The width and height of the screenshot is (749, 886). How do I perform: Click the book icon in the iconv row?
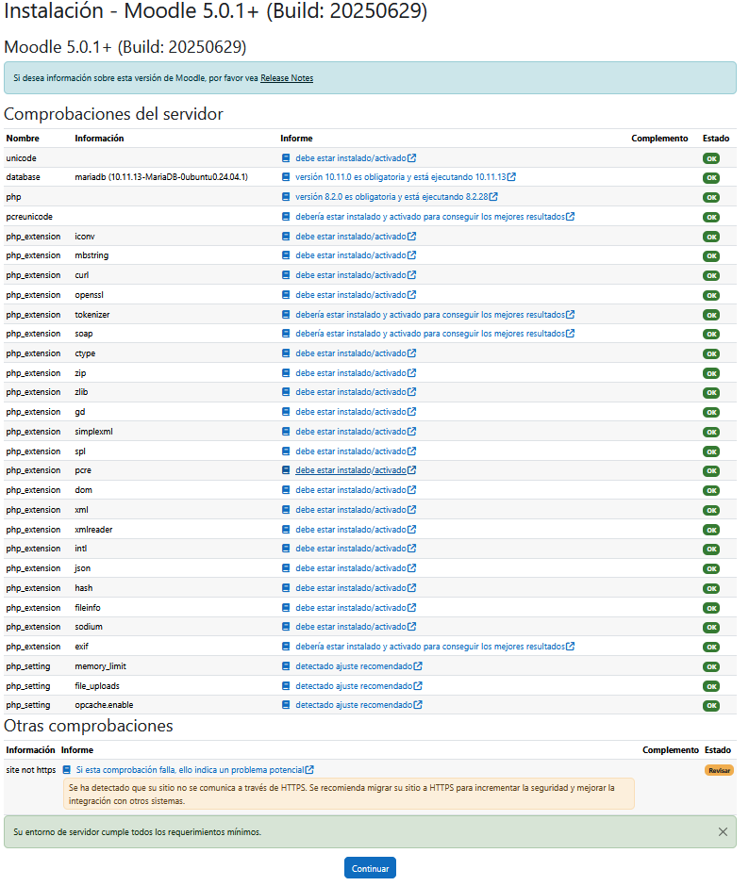pos(286,237)
